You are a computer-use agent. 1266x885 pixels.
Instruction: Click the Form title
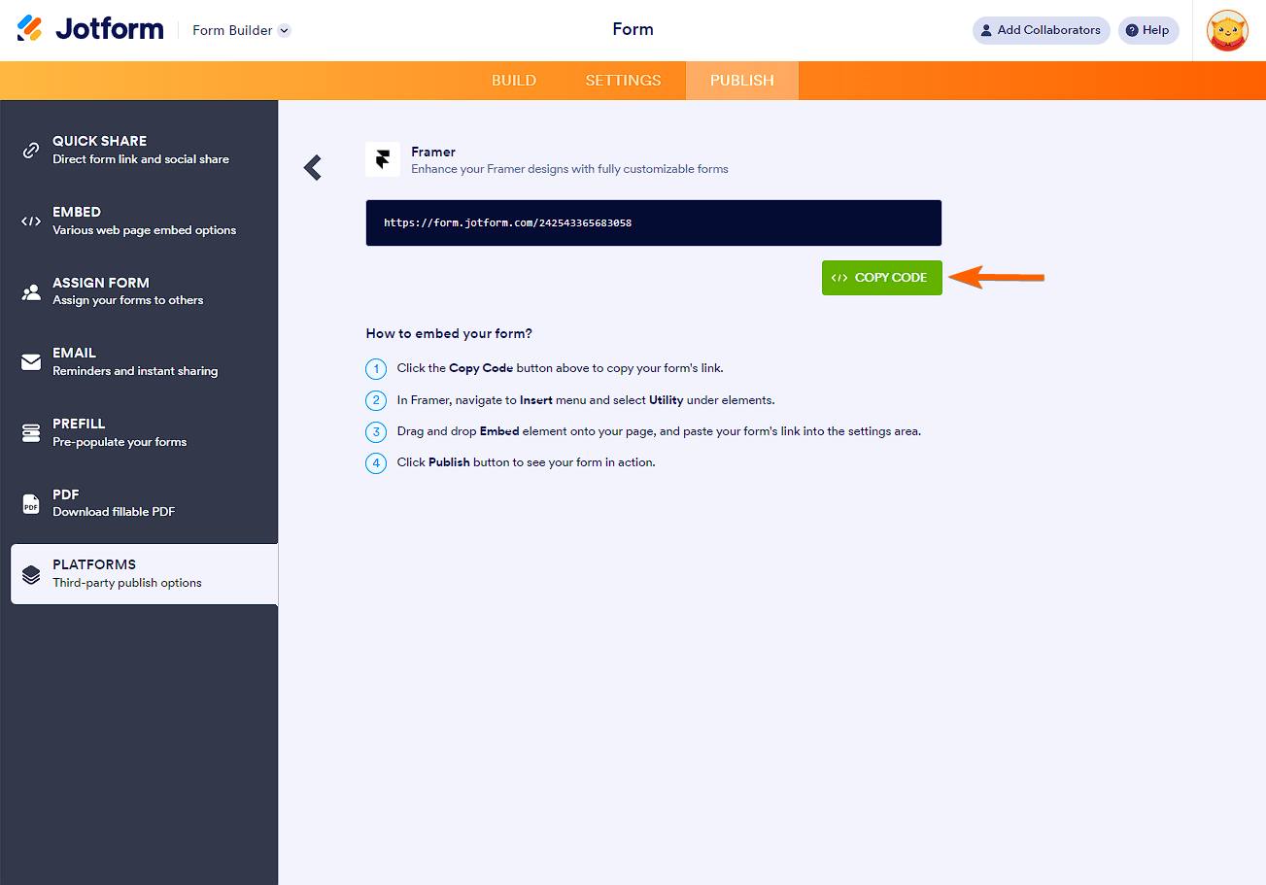(633, 29)
